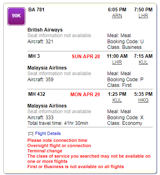Select the purple 90K award button
Screen dimensions: 160x175
point(16,16)
